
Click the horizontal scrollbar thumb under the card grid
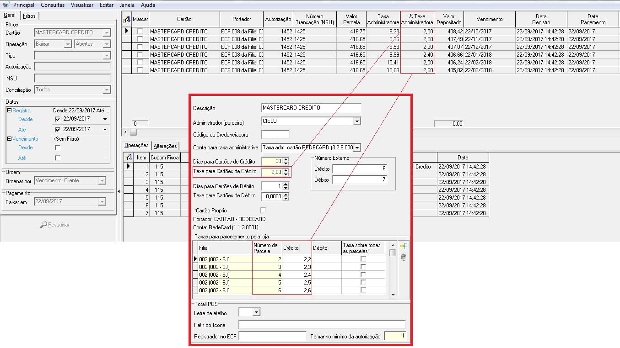(134, 132)
